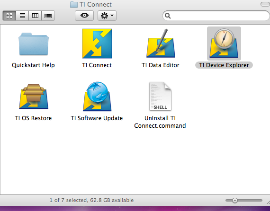
Task: Click the 'TI Software Update' name label
Action: tap(97, 118)
